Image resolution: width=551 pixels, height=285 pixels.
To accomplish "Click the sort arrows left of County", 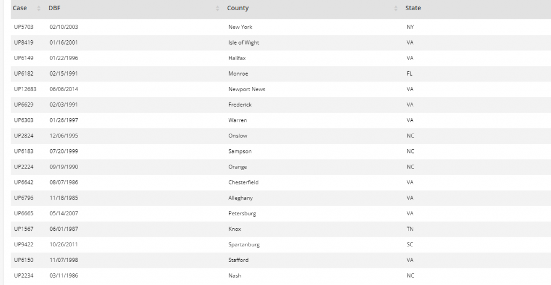I will click(217, 9).
